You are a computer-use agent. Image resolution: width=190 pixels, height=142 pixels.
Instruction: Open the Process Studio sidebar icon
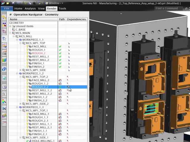tap(4, 94)
